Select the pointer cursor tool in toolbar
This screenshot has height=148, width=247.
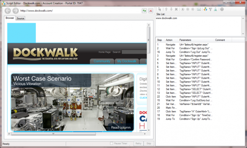point(159,9)
